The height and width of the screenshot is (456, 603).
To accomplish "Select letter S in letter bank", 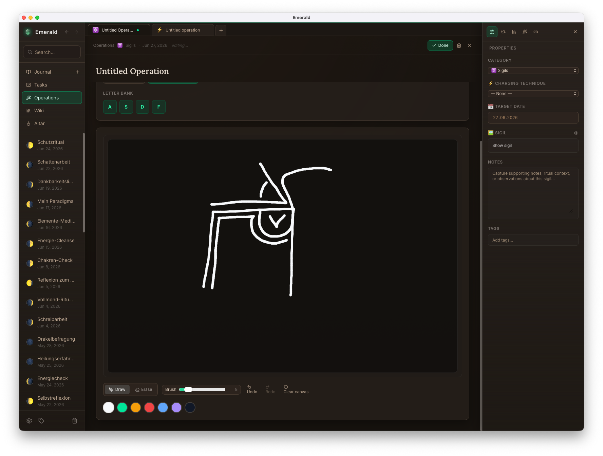I will point(126,107).
